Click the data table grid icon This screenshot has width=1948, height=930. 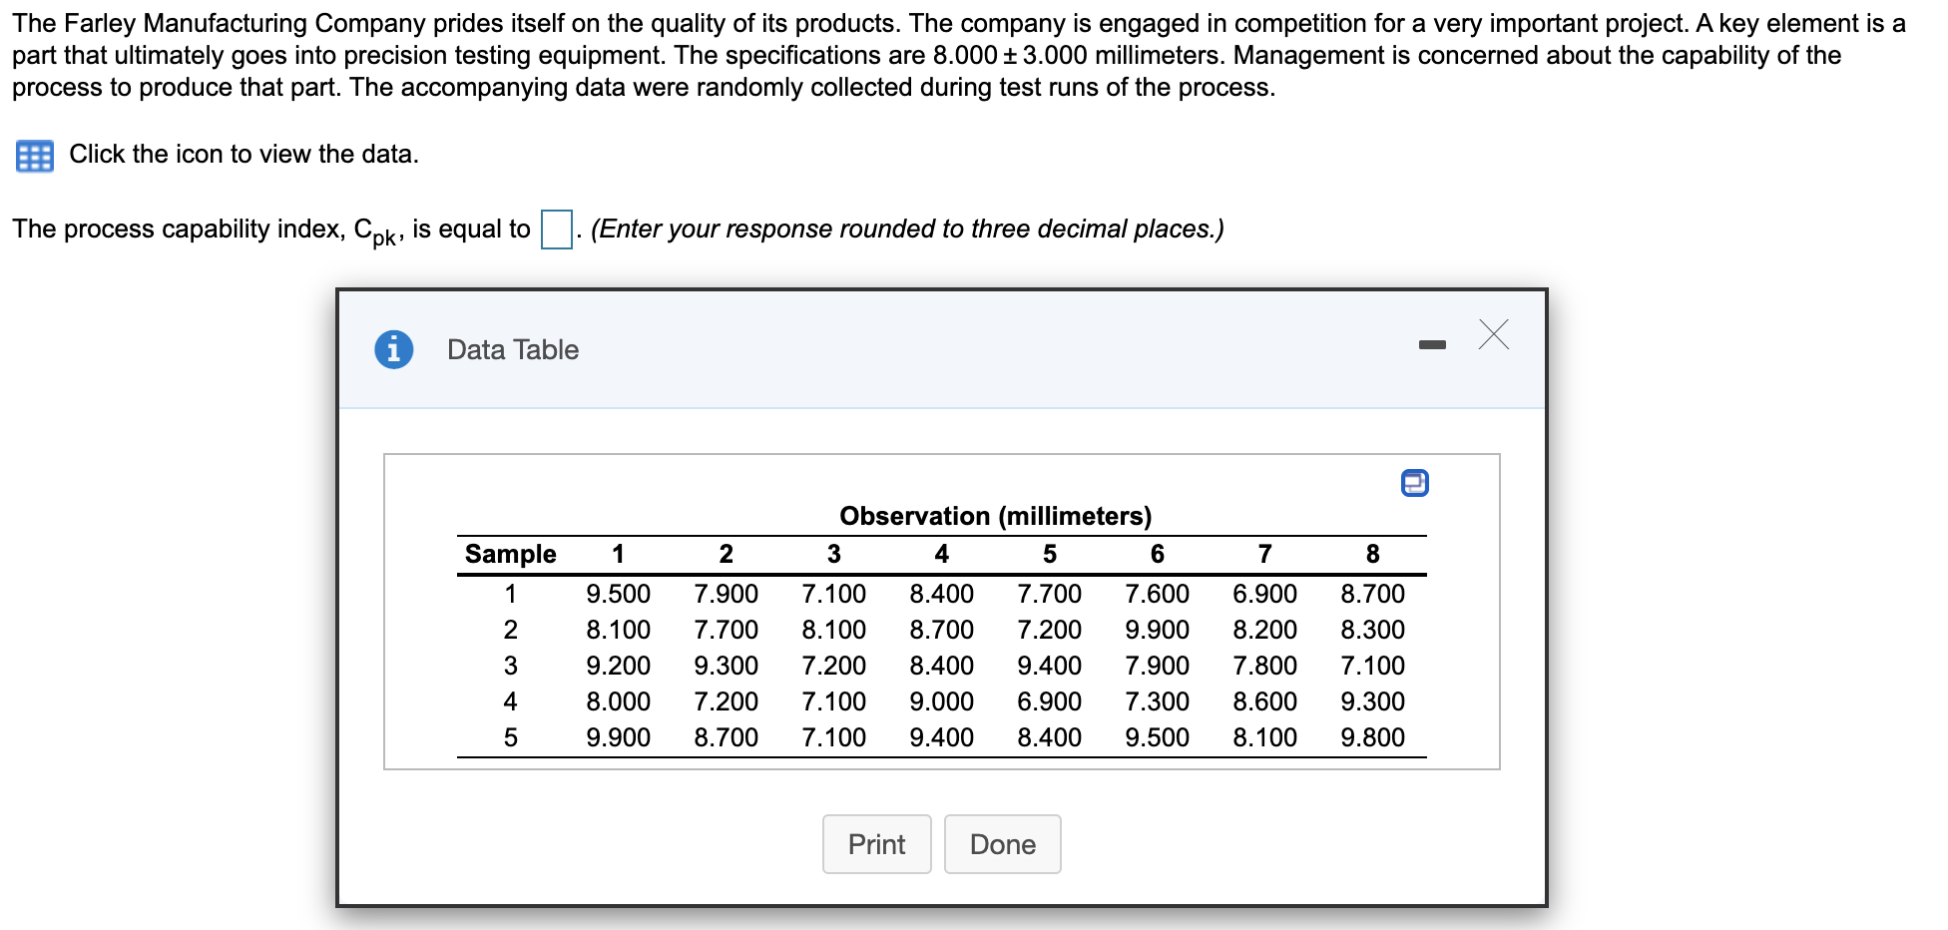click(34, 157)
